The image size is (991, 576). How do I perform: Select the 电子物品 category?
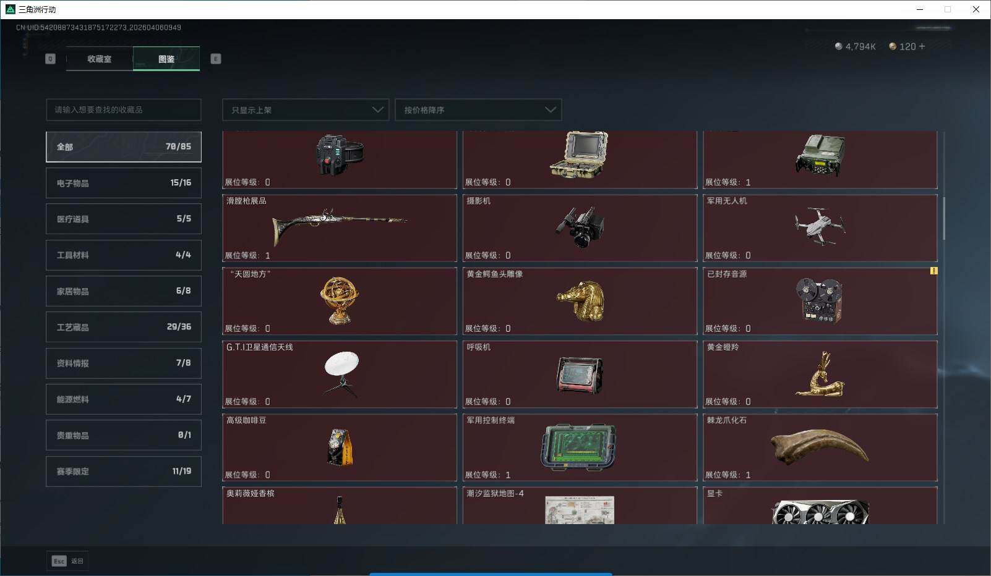(123, 182)
